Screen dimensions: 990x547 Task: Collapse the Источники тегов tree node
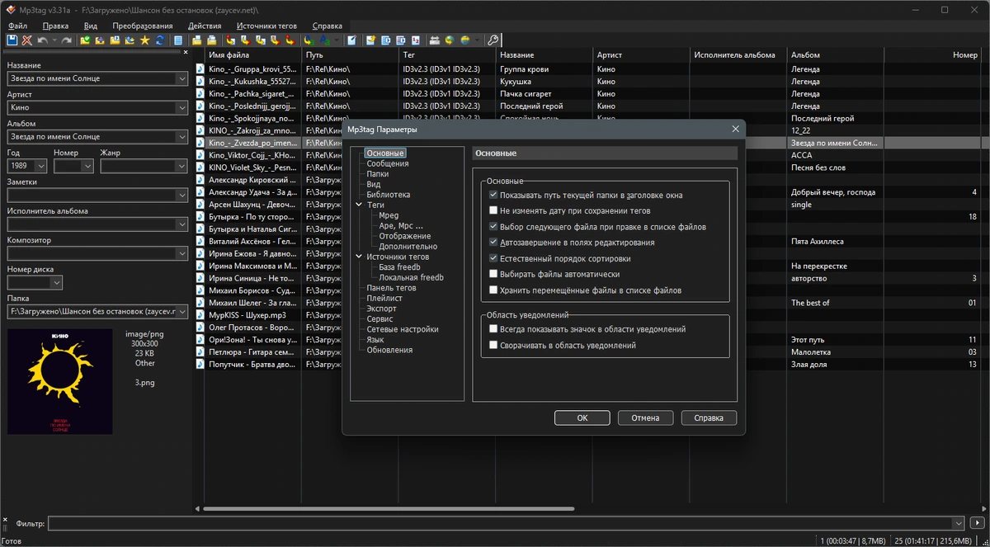coord(359,257)
